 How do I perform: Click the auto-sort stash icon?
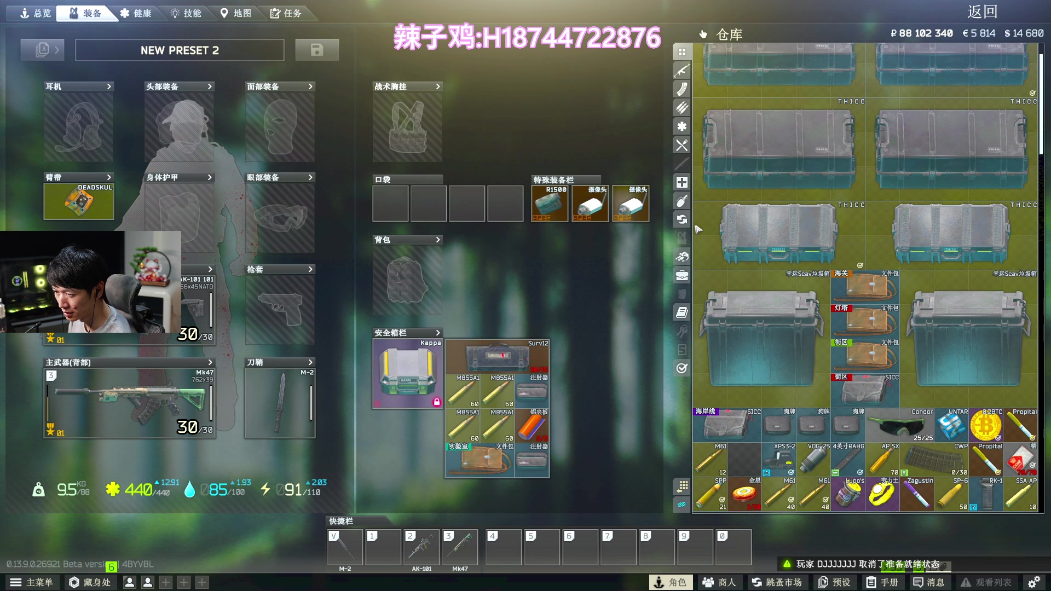click(x=682, y=486)
